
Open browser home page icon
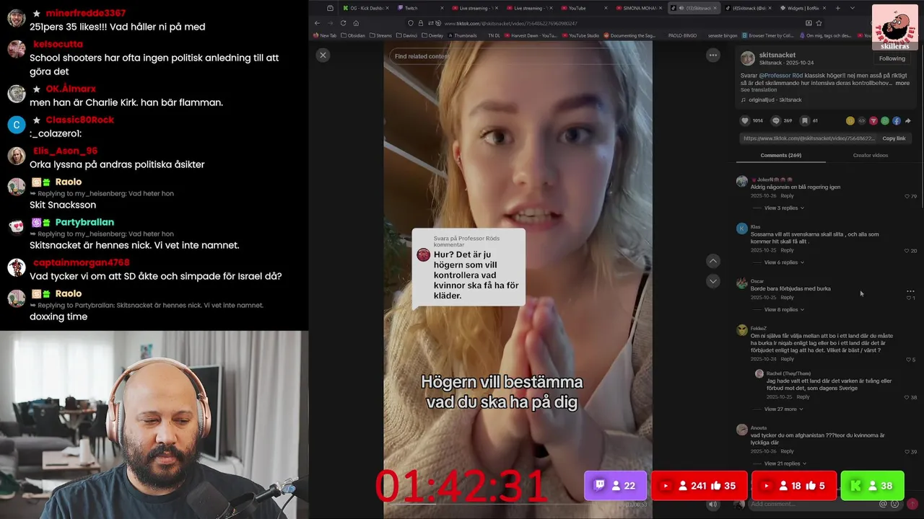tap(356, 23)
